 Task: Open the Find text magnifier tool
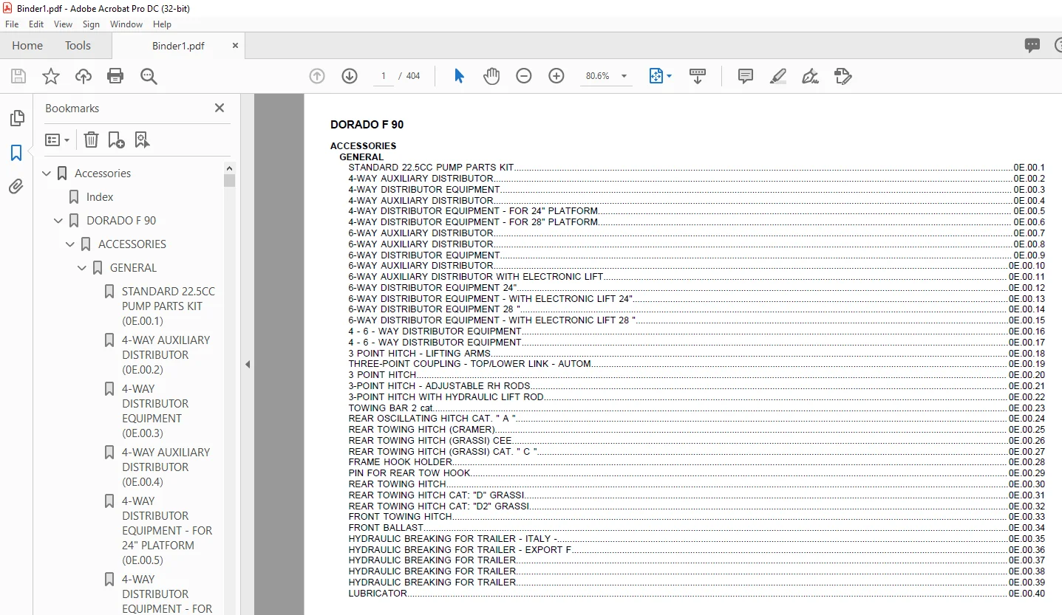point(149,76)
